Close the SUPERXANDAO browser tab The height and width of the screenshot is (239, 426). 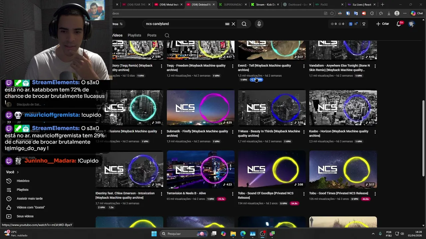click(x=246, y=5)
